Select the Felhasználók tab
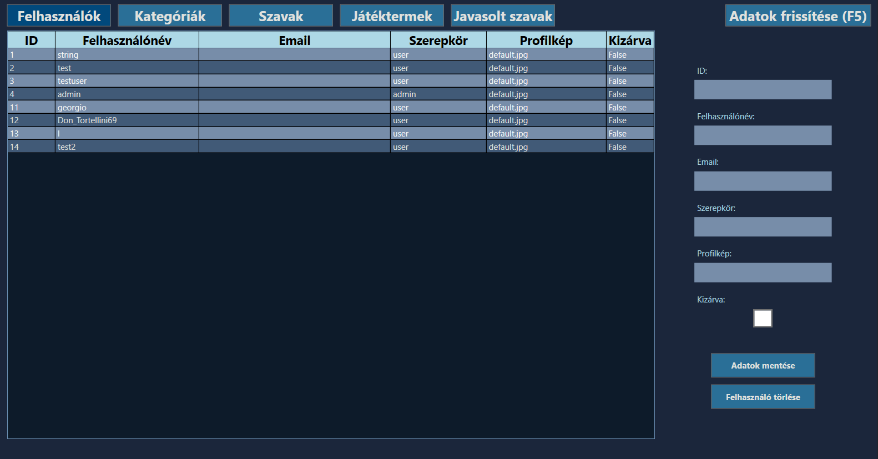Viewport: 878px width, 459px height. pyautogui.click(x=59, y=16)
